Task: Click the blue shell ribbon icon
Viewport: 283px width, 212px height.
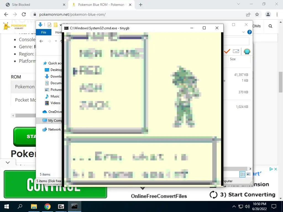Action: point(247,52)
